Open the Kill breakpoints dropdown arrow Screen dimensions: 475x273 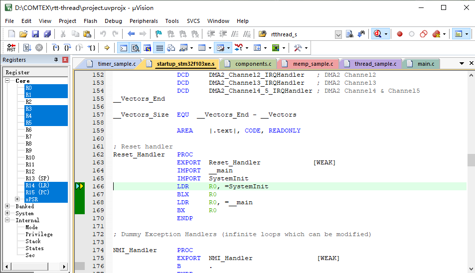coord(444,34)
